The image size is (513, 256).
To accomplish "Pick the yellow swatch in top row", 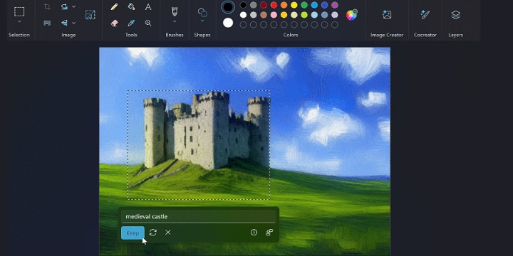I will click(294, 5).
